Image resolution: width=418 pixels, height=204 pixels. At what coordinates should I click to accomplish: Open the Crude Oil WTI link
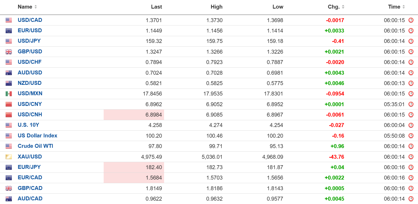tap(35, 146)
